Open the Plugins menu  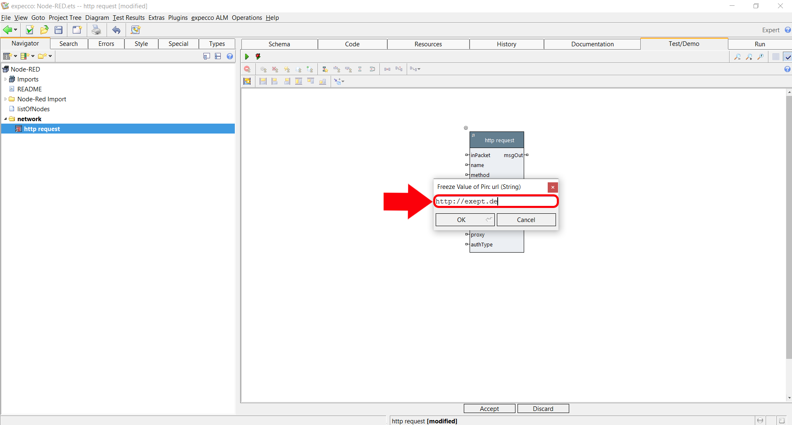pyautogui.click(x=178, y=18)
